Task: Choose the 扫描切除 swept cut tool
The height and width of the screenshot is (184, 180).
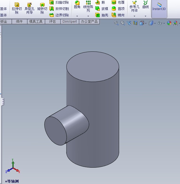Action: (59, 2)
